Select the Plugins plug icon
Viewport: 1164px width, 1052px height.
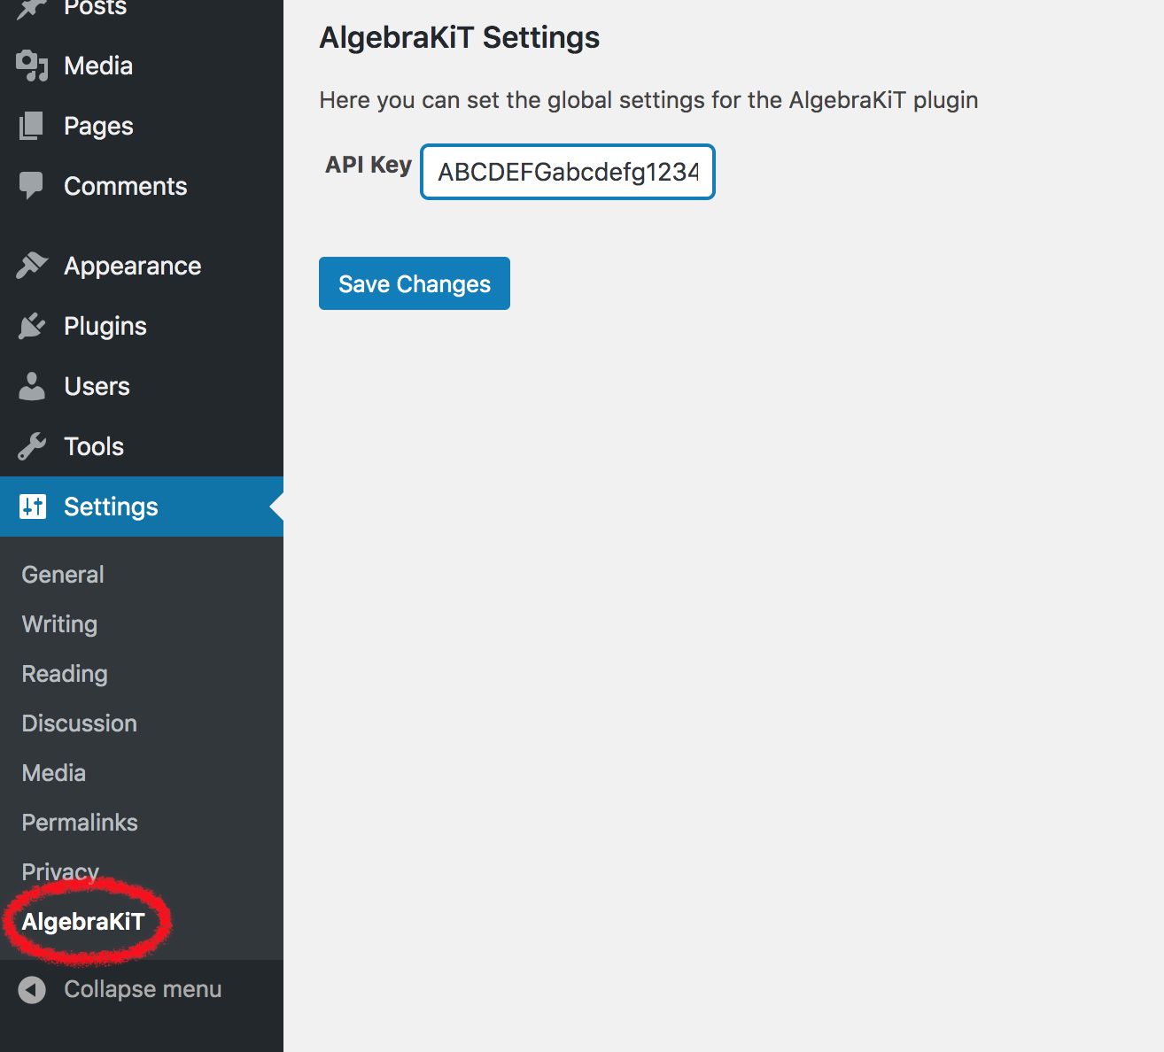point(31,325)
